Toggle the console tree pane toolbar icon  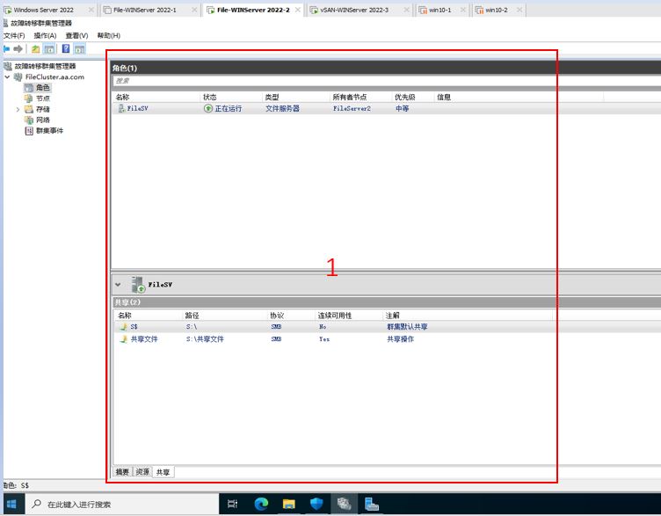pos(49,49)
